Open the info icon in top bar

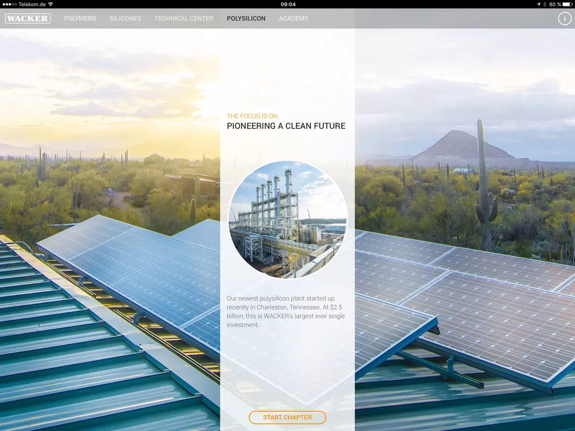point(564,19)
